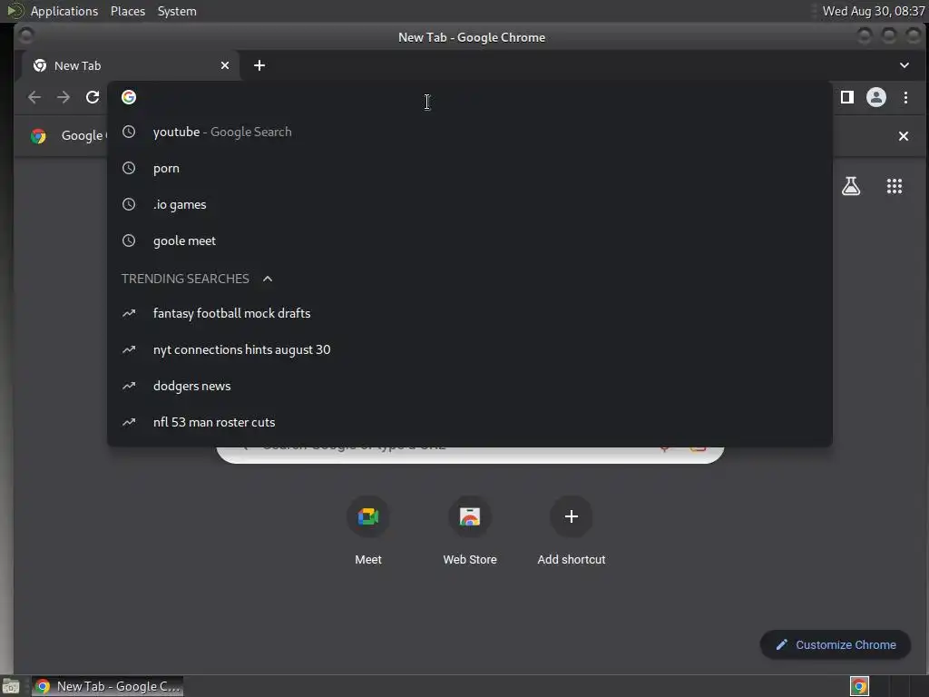Screen dimensions: 929x697
Task: Open the tab search dropdown arrow
Action: pyautogui.click(x=905, y=65)
